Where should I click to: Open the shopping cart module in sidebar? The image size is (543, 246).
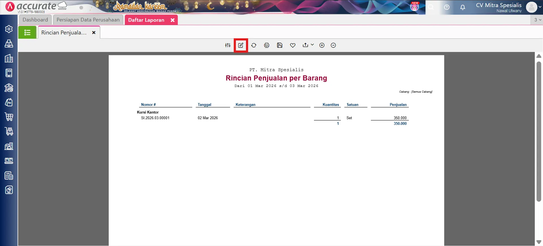coord(9,117)
